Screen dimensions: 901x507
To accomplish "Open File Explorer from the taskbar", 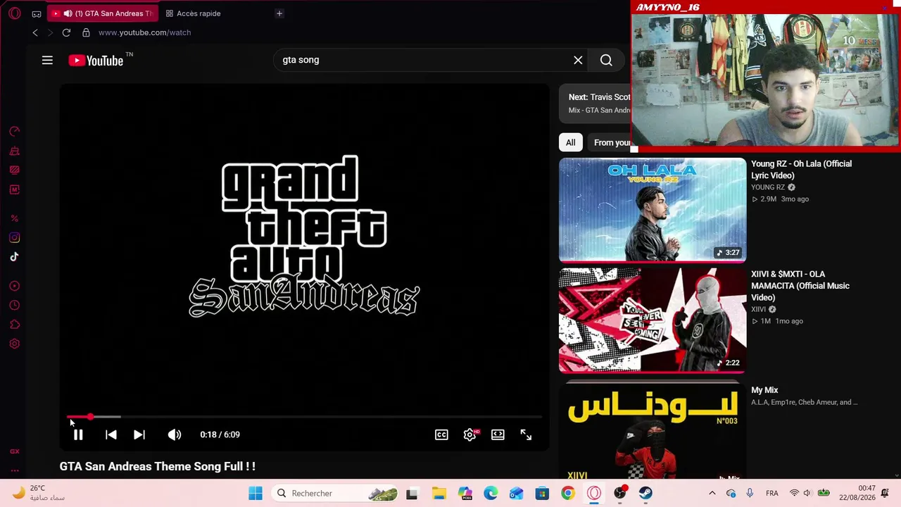I will coord(439,493).
